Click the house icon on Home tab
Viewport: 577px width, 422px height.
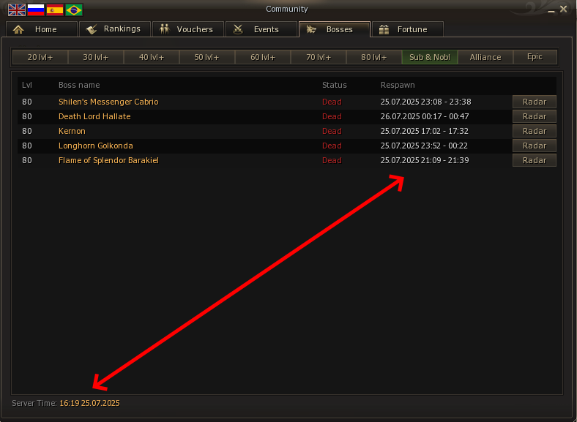tap(18, 29)
